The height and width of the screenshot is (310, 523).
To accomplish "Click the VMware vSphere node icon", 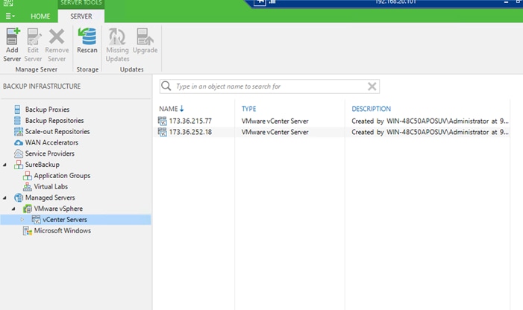I will tap(28, 209).
